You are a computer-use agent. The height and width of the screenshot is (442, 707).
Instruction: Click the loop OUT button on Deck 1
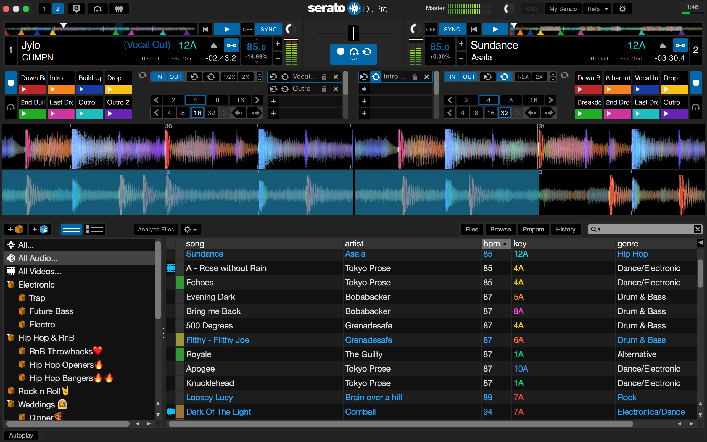click(x=175, y=78)
